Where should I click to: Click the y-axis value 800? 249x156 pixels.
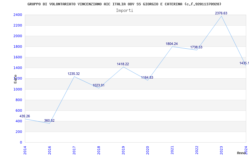(x=19, y=100)
